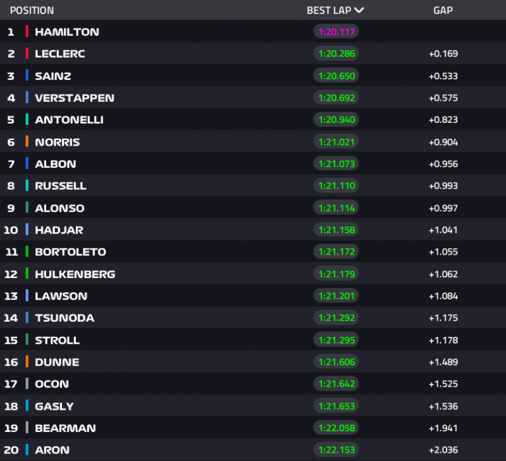
Task: Click BEARMAN's driver name
Action: click(65, 428)
